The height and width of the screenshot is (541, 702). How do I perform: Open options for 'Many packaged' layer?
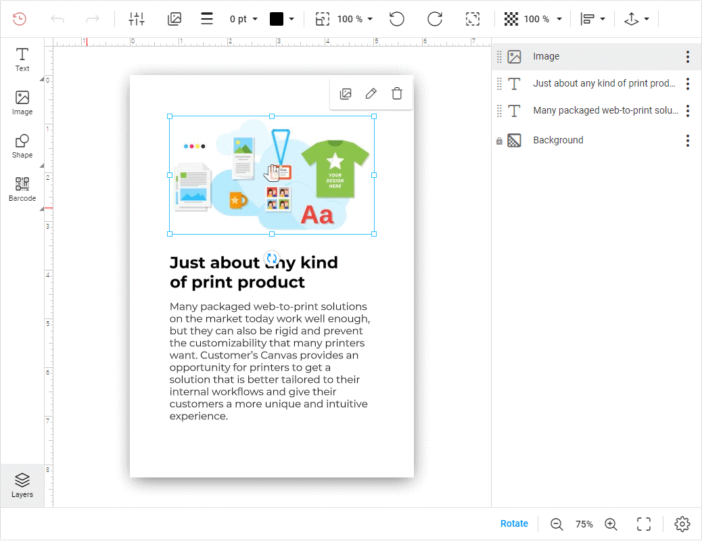[x=688, y=111]
